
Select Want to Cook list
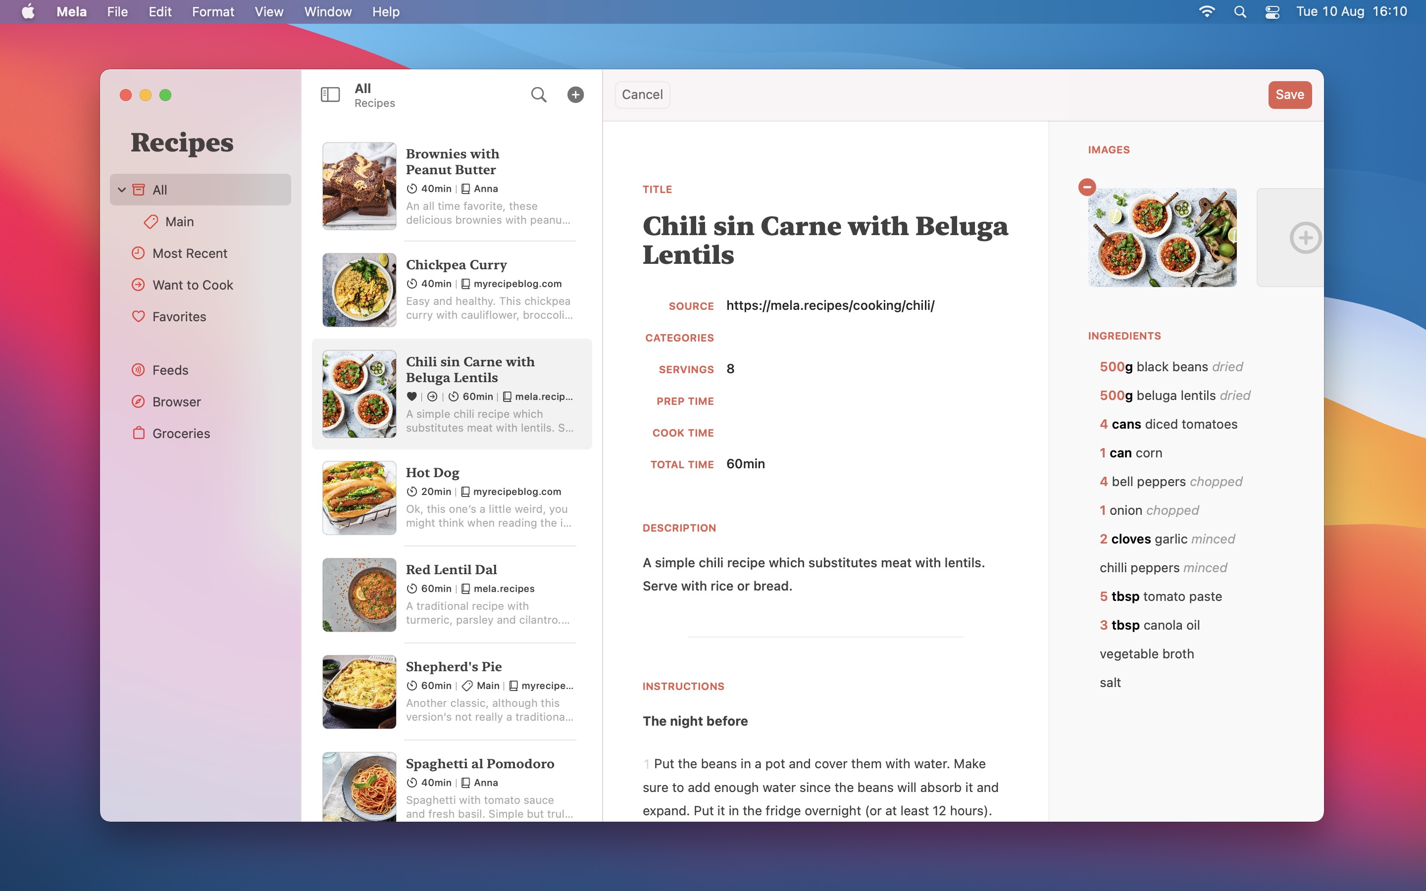(x=201, y=285)
